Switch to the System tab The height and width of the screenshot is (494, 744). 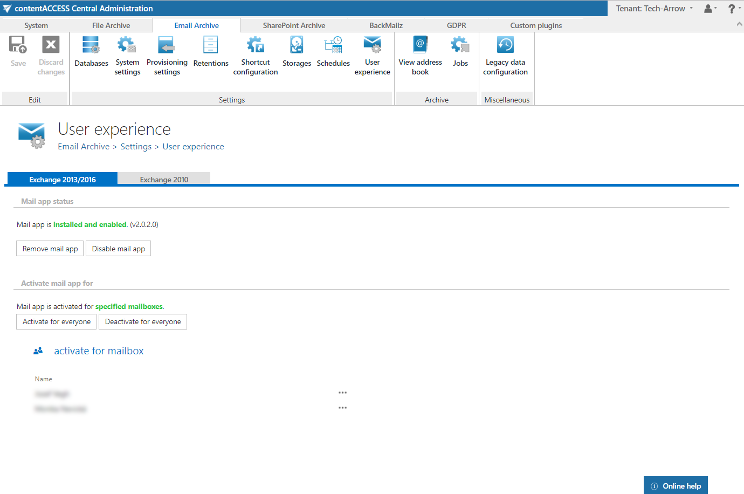tap(36, 25)
